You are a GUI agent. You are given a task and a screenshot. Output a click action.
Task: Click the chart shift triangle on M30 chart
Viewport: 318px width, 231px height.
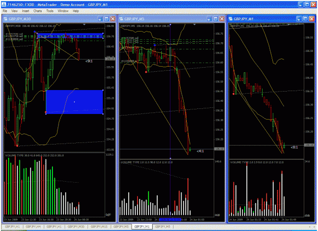coord(84,24)
